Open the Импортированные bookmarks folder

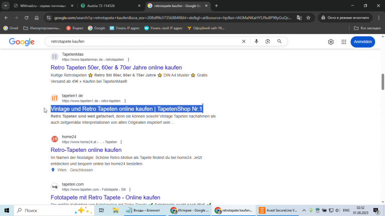point(42,28)
